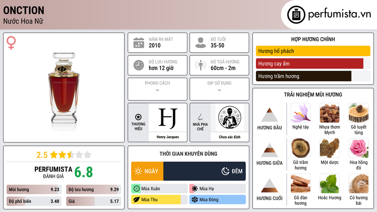
Task: Click the Độ lưu hương 9.29 score bar
Action: tap(94, 190)
